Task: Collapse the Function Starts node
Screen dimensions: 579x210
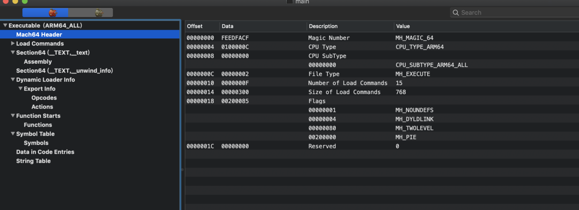Action: click(x=13, y=115)
